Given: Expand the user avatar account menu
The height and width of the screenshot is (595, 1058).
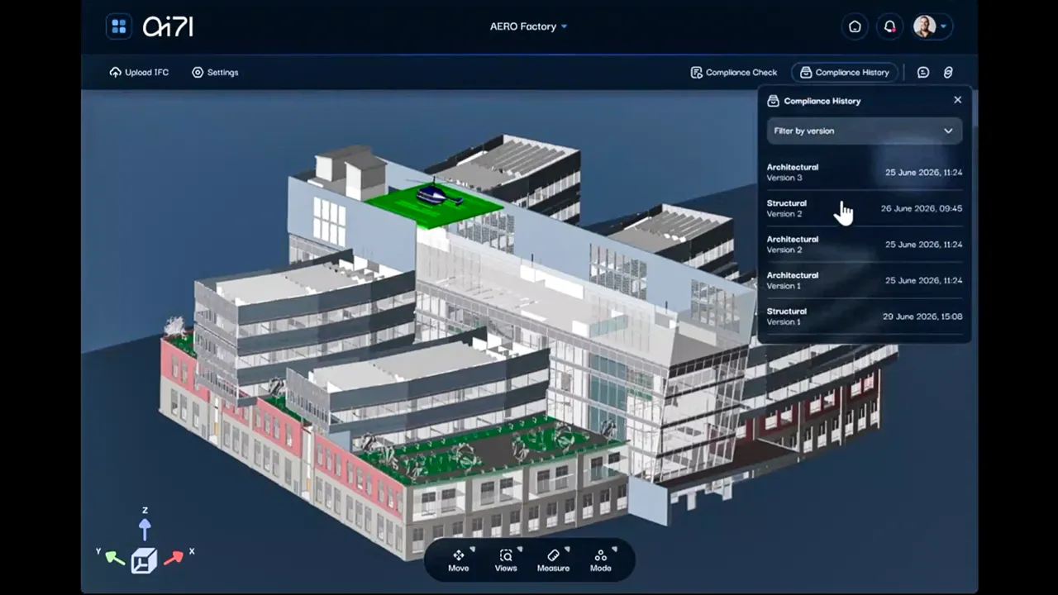Looking at the screenshot, I should [931, 26].
